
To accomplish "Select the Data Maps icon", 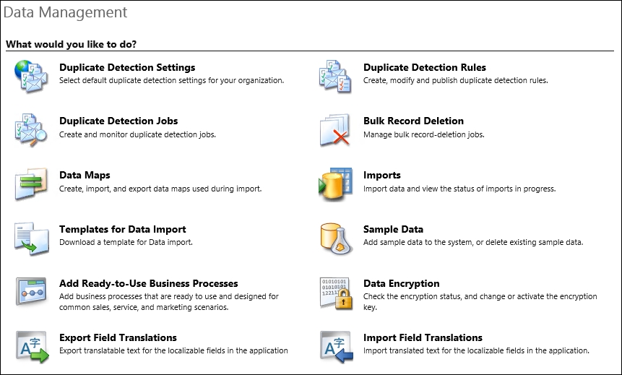I will pyautogui.click(x=31, y=184).
